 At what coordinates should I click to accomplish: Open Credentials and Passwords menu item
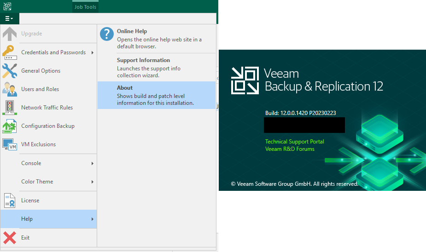pyautogui.click(x=49, y=52)
